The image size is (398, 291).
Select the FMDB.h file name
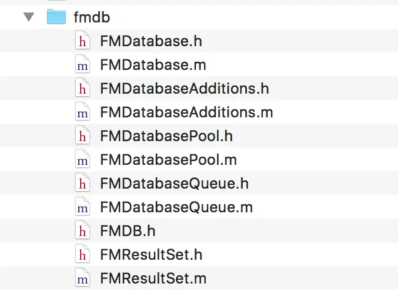[x=128, y=231]
